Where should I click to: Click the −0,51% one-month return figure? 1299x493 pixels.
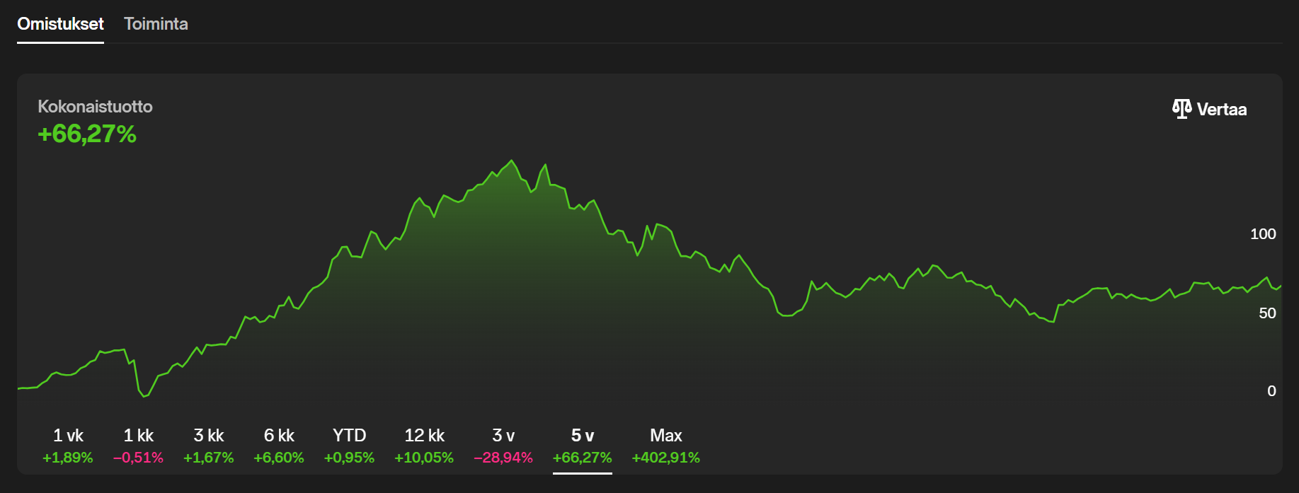(138, 458)
